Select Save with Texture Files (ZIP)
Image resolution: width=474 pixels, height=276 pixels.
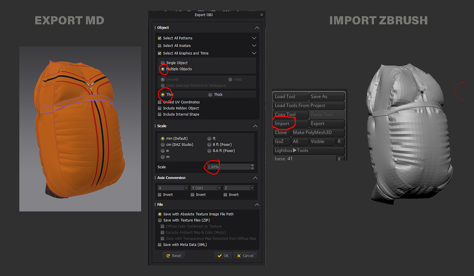[x=160, y=220]
